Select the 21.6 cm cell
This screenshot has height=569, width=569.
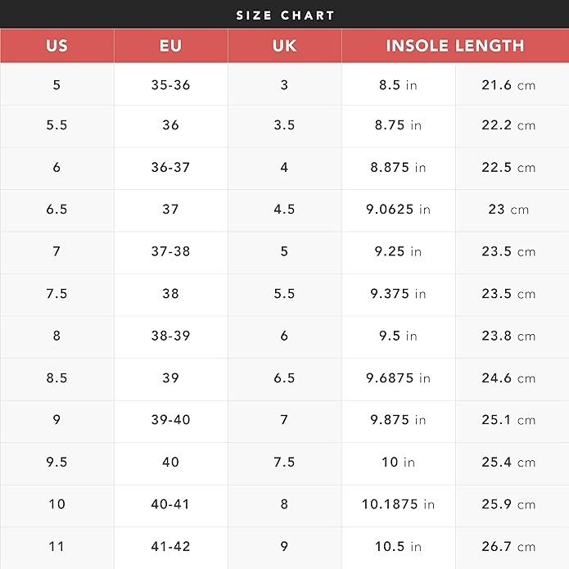coord(508,84)
